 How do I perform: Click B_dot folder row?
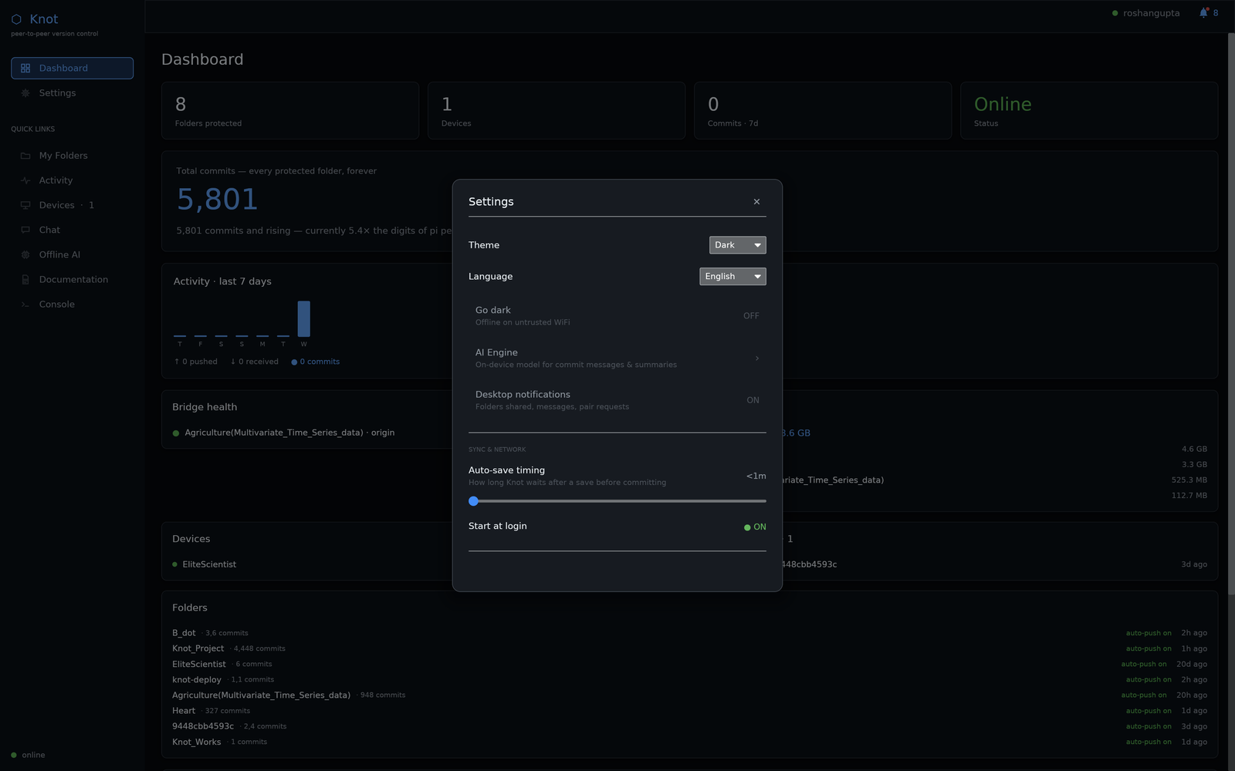click(x=689, y=633)
